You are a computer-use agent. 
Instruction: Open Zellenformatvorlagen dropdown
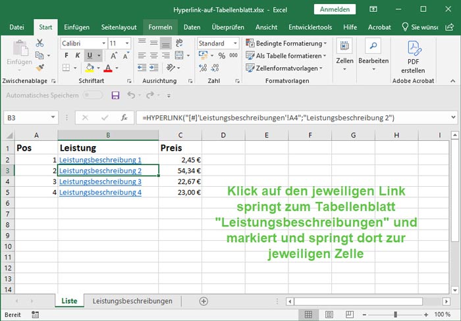click(x=284, y=68)
